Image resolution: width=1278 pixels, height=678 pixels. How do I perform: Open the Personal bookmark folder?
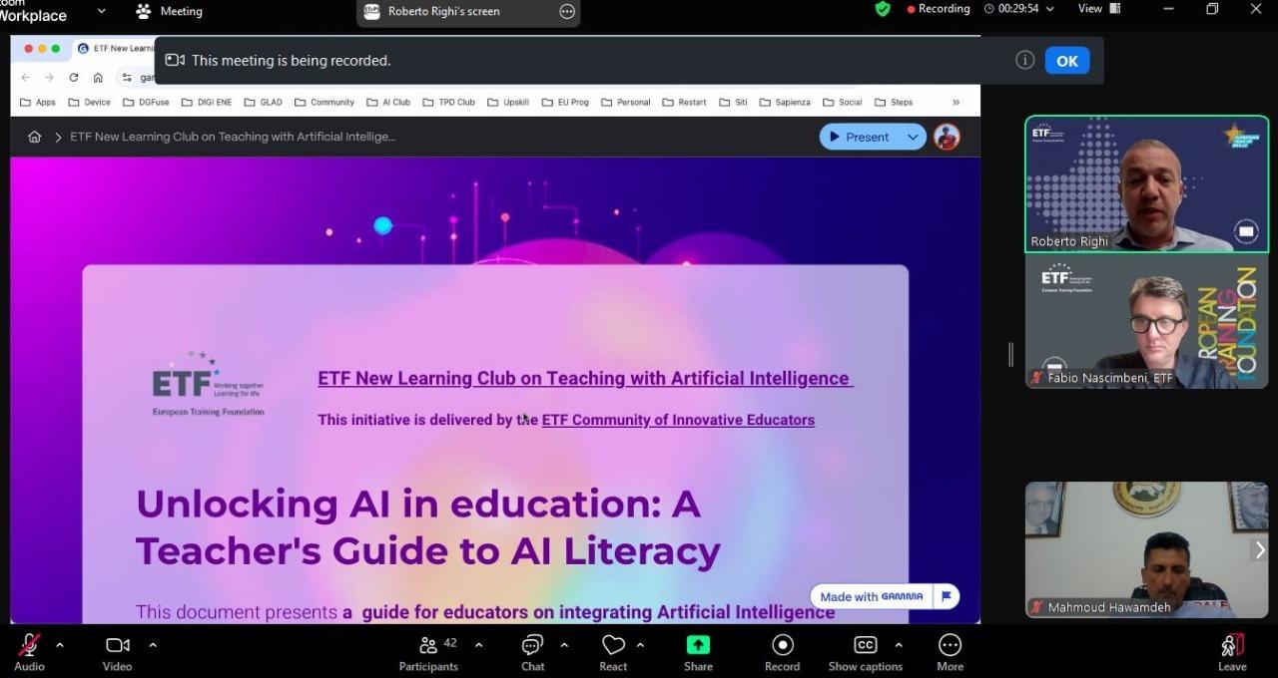[626, 102]
